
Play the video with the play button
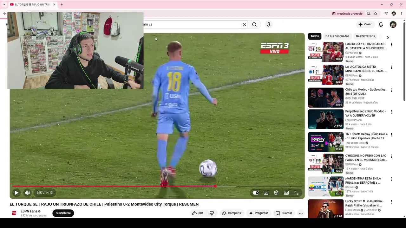16,193
